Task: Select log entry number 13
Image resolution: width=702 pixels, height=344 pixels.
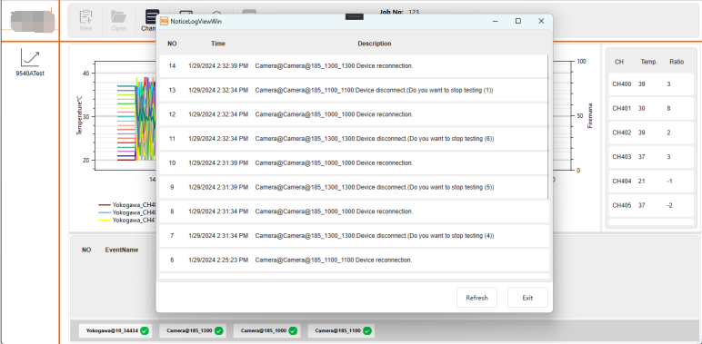Action: tap(353, 90)
